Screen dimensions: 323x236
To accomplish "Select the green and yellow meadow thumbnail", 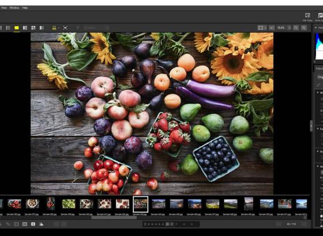I will [213, 204].
